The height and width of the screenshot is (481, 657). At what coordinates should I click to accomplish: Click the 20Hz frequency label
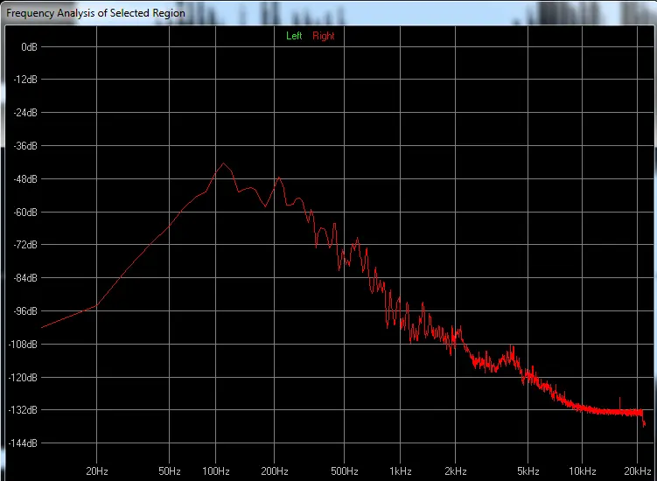tap(97, 471)
